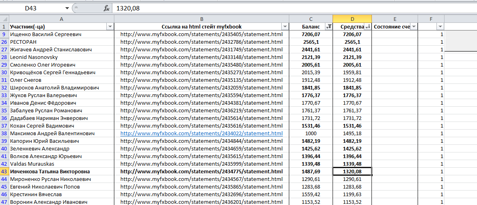This screenshot has width=477, height=205.
Task: Select cell Волков Александр Юрьевич
Action: click(x=62, y=156)
